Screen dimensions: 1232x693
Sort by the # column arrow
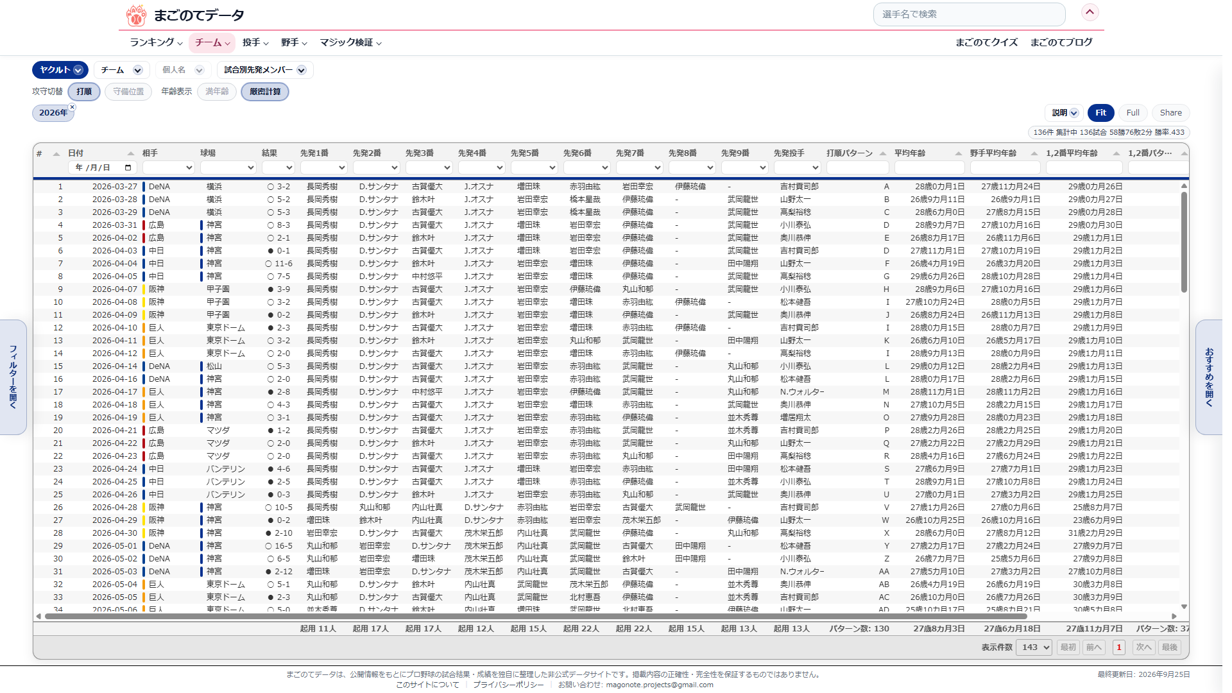tap(56, 154)
